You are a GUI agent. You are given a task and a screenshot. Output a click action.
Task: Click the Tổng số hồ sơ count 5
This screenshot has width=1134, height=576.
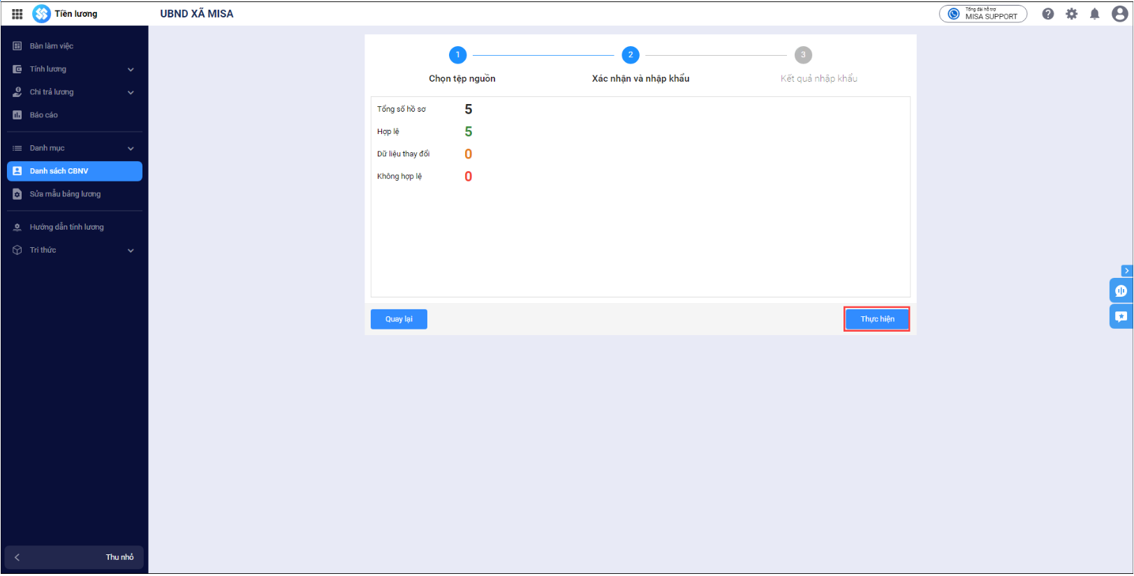(469, 110)
